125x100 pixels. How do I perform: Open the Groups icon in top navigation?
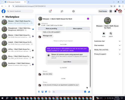73,11
